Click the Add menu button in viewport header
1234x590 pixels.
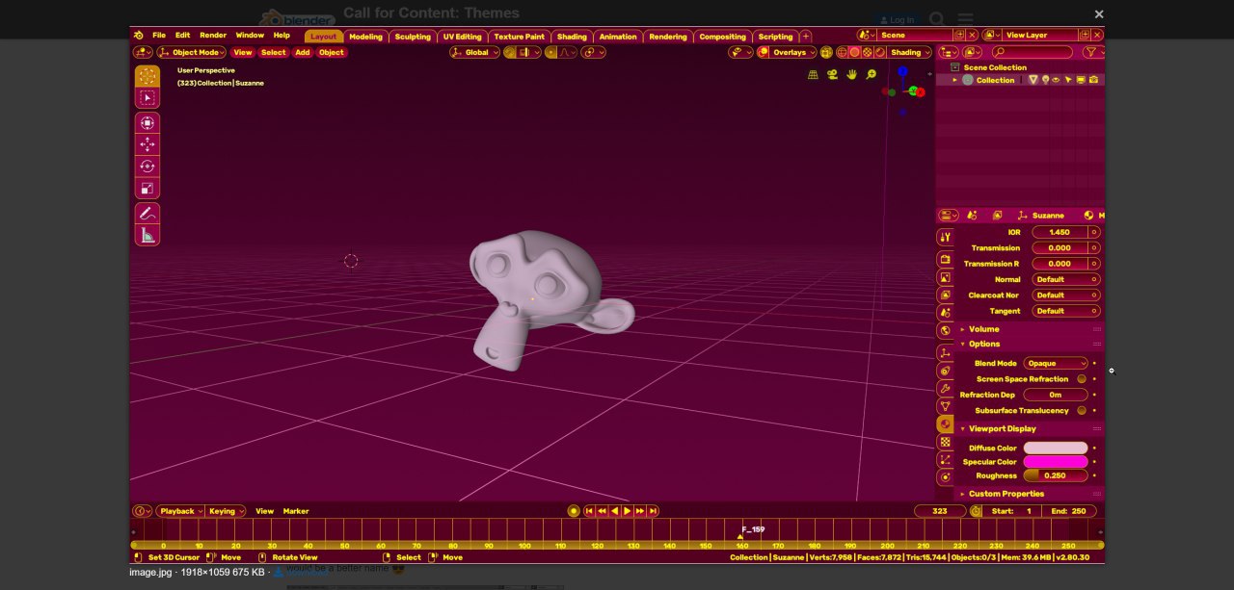click(302, 52)
